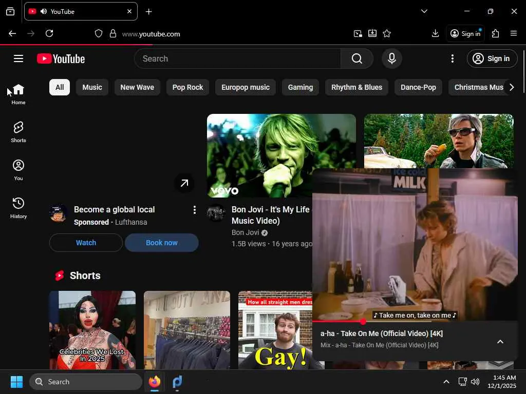
Task: Open Bon Jovi It's My Life title
Action: 271,215
